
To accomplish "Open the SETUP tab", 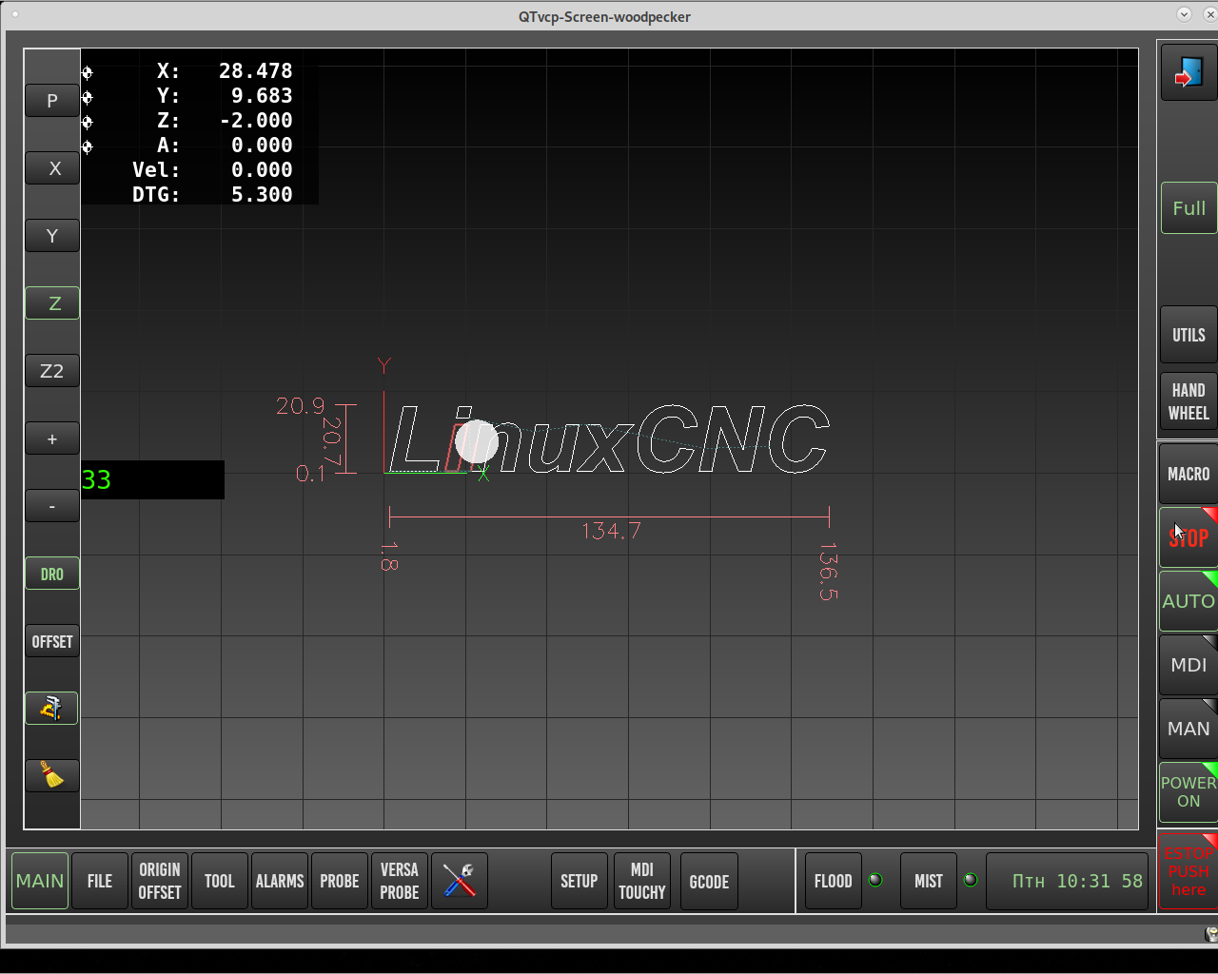I will (580, 881).
